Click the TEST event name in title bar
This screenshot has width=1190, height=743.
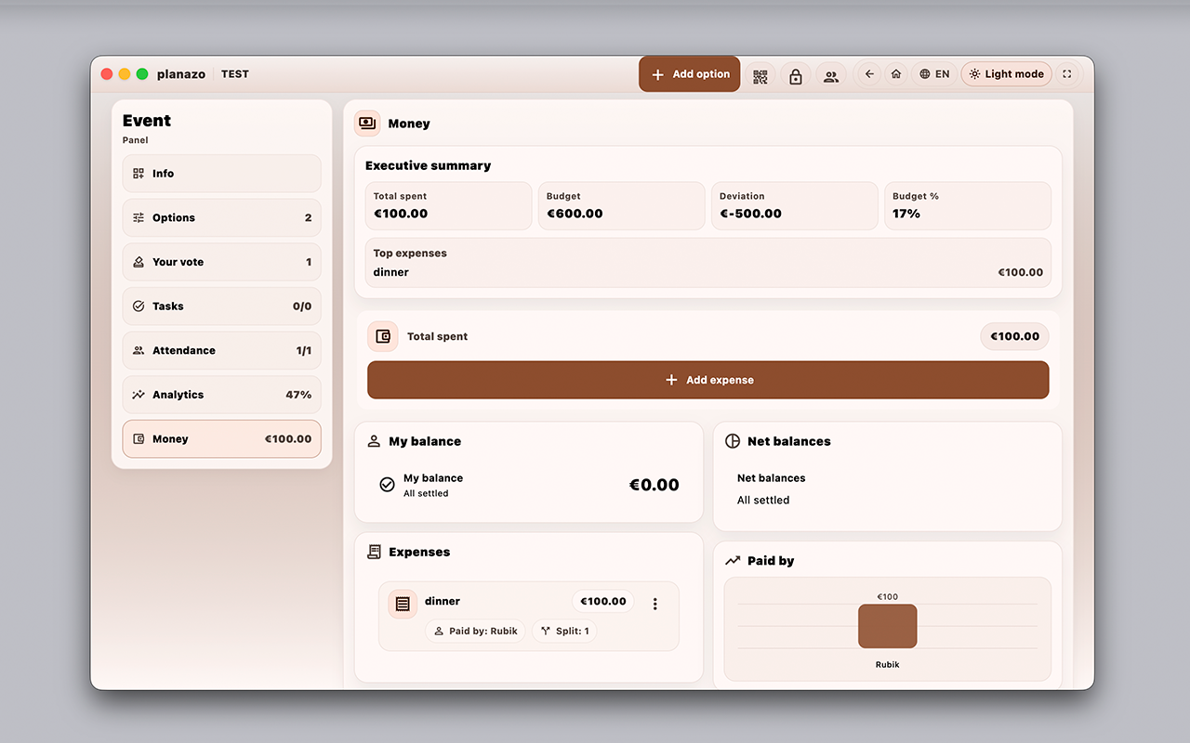click(235, 74)
